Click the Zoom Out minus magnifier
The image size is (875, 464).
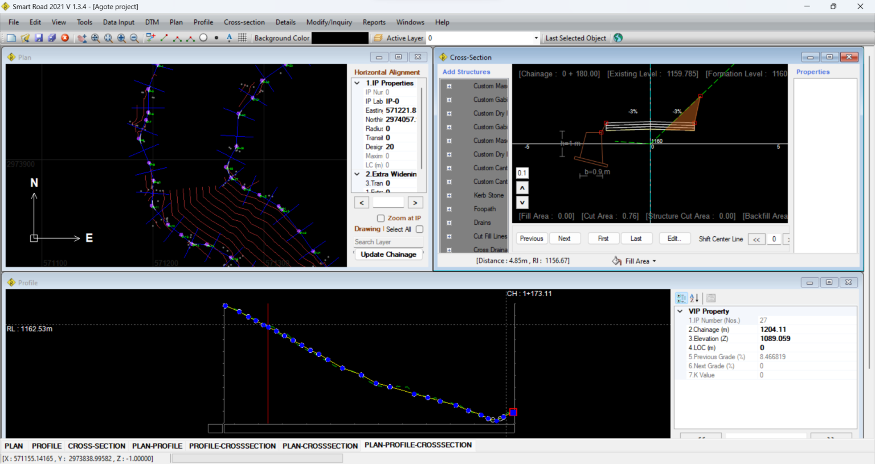134,38
